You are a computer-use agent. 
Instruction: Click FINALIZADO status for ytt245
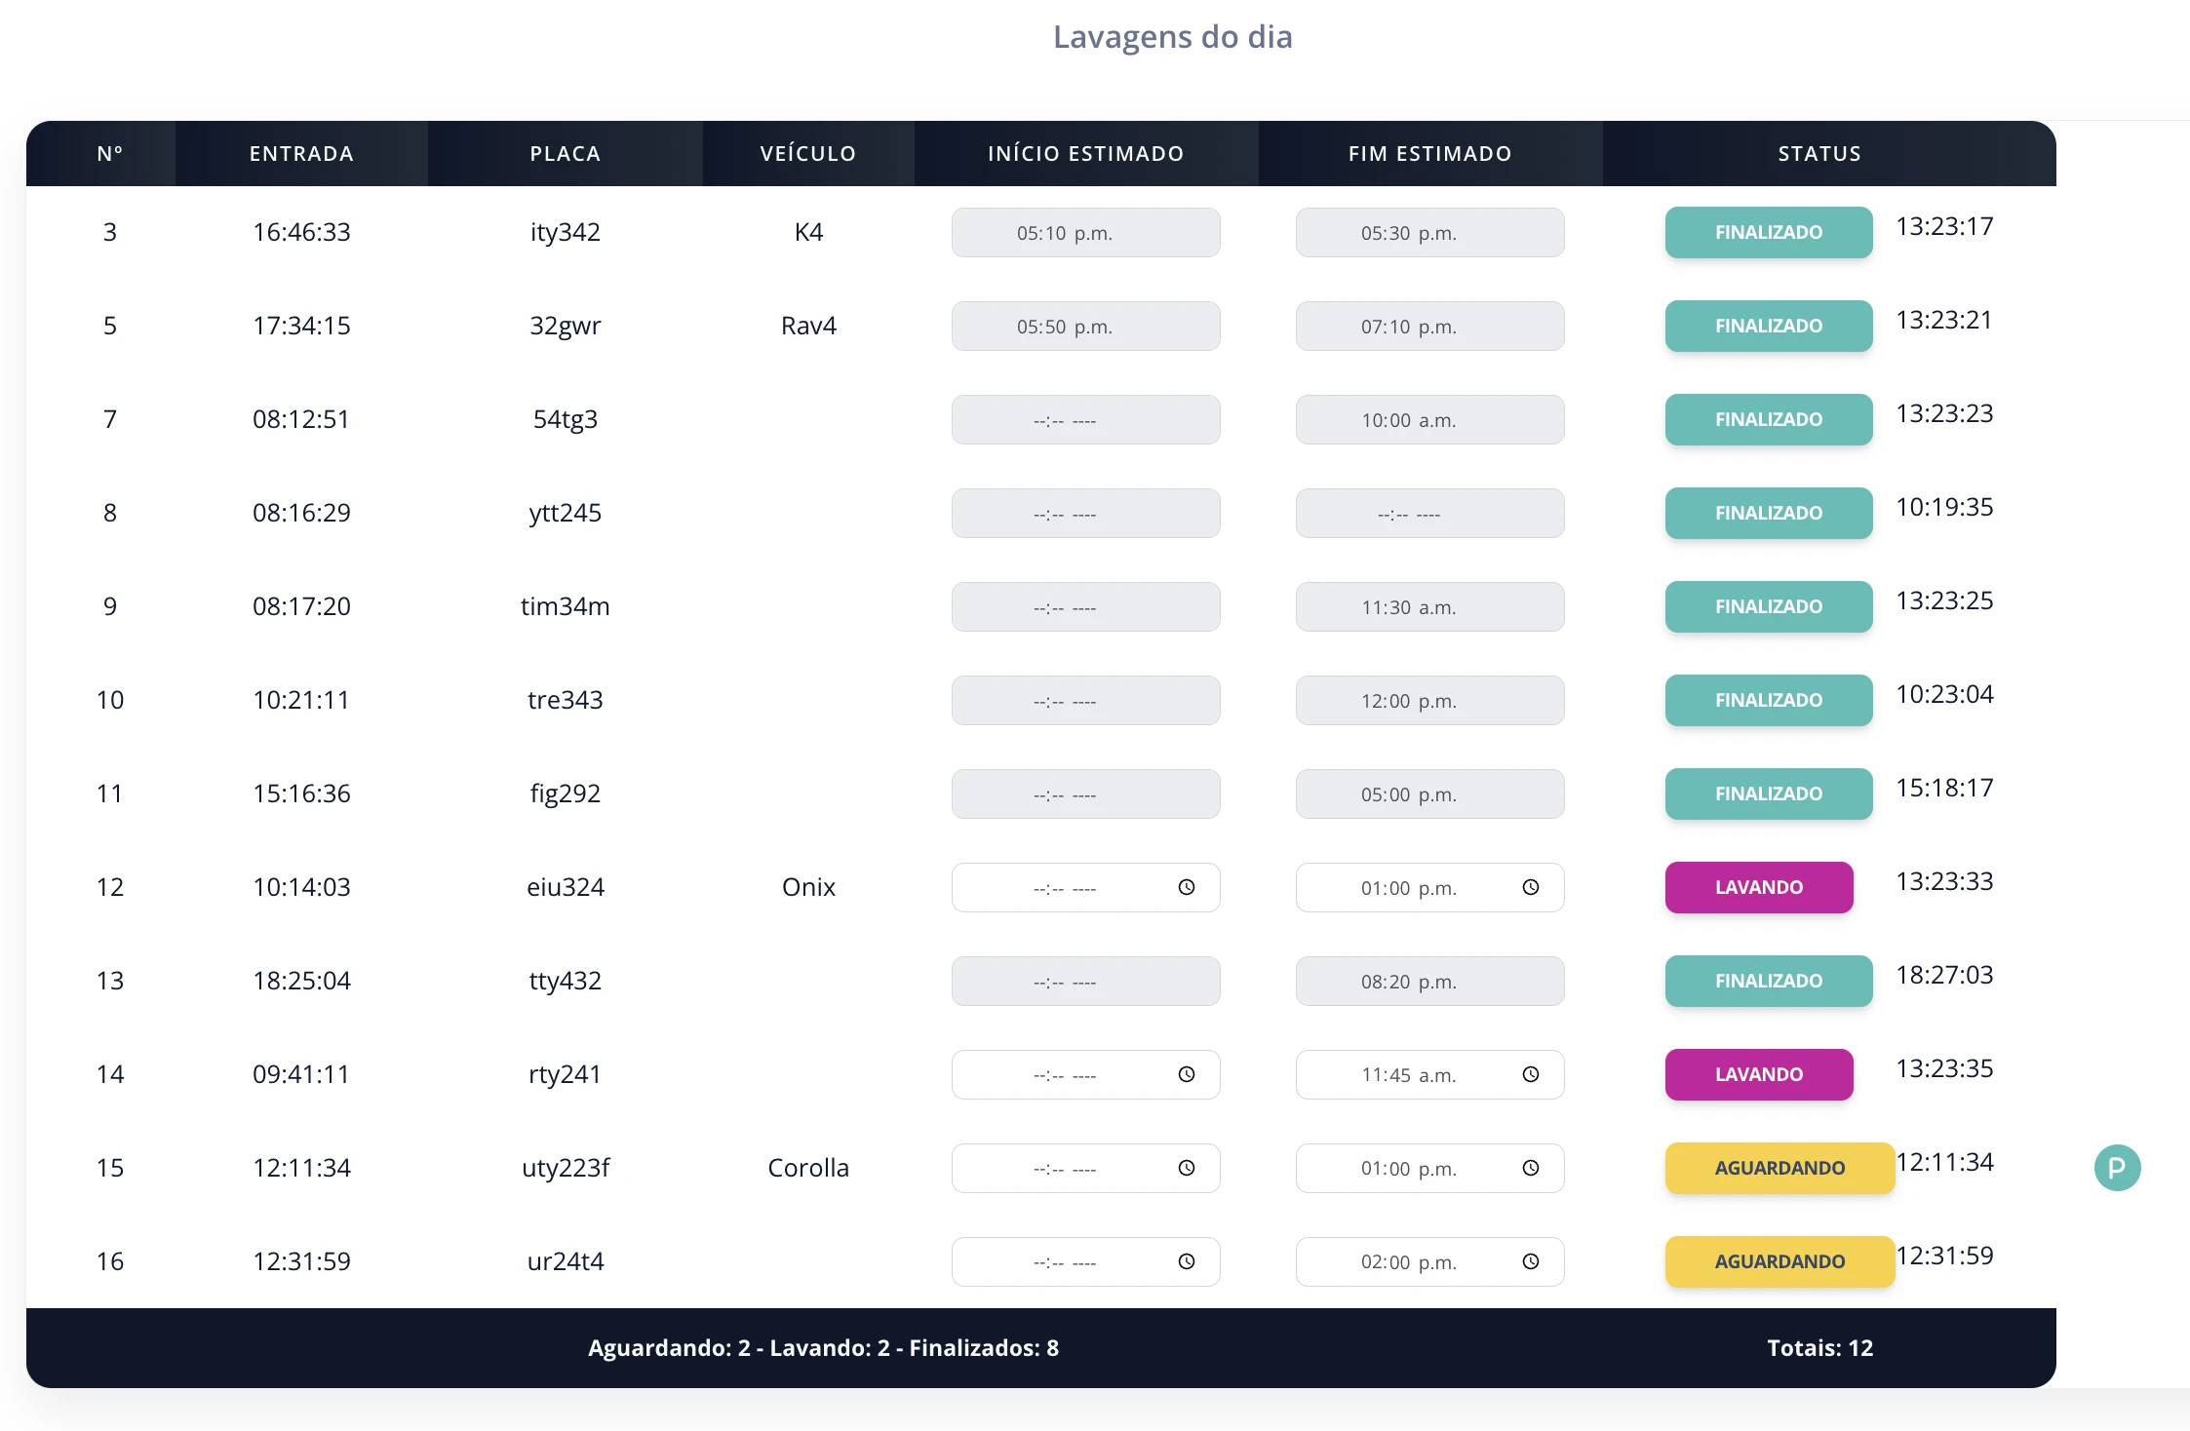[1769, 513]
